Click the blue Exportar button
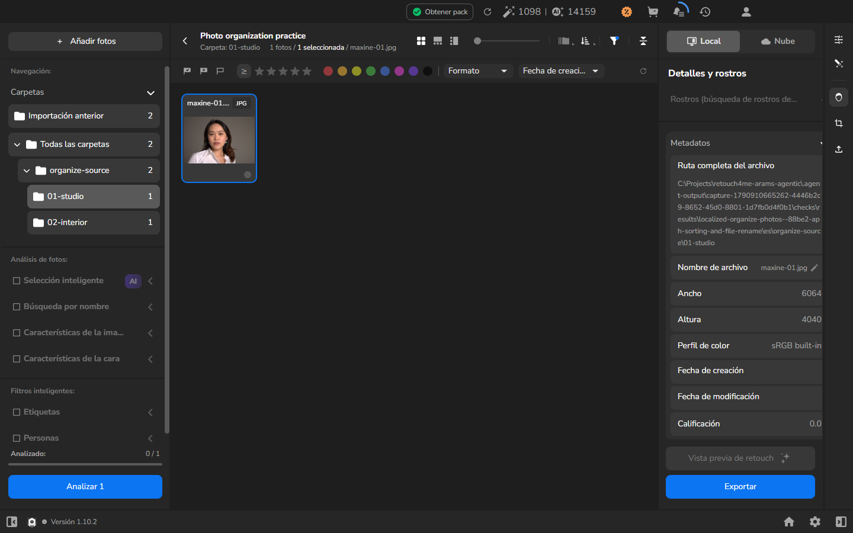 point(740,487)
